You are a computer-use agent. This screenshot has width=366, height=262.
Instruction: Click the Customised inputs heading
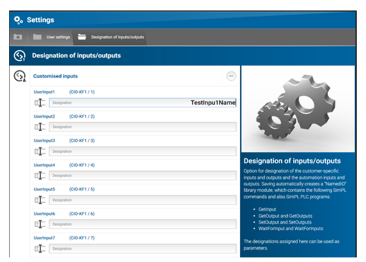56,76
